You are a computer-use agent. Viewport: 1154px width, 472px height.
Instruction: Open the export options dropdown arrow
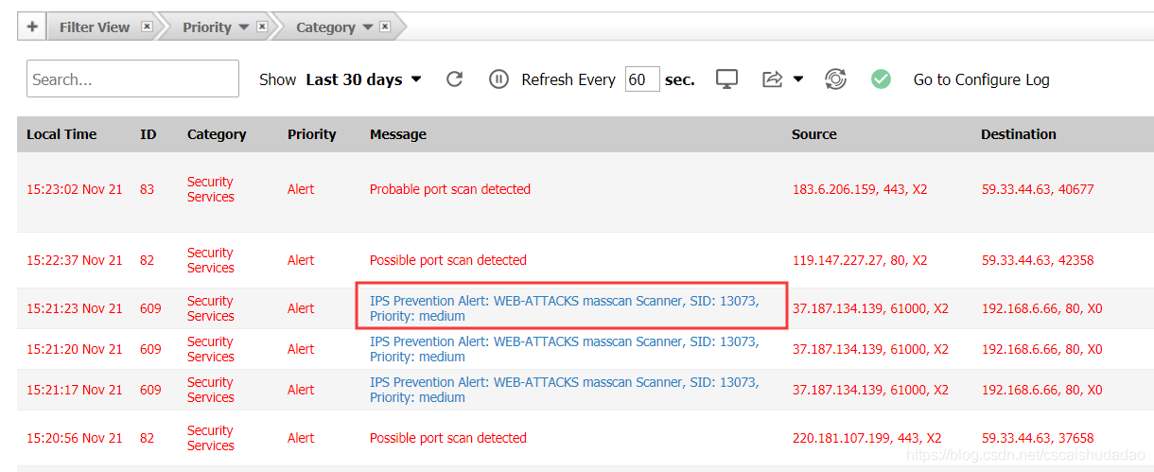[x=798, y=79]
